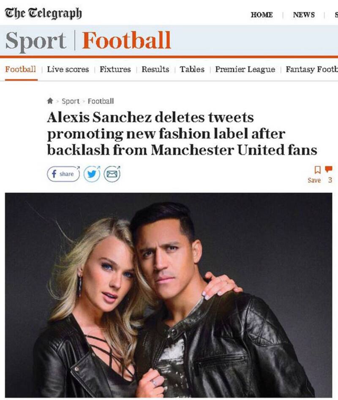Open the article's main photo
Screen dimensions: 338x400
pos(169,295)
